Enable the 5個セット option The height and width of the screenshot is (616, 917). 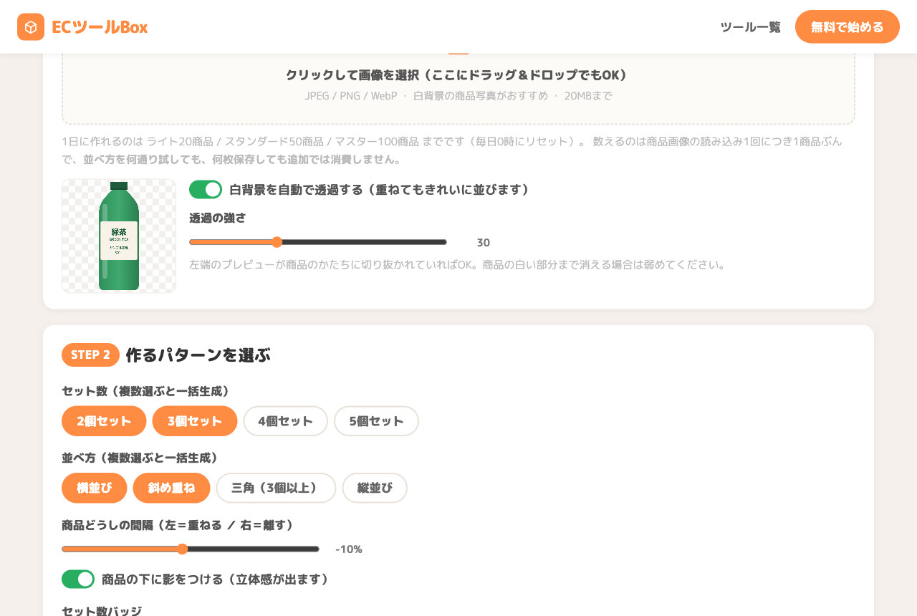point(376,421)
